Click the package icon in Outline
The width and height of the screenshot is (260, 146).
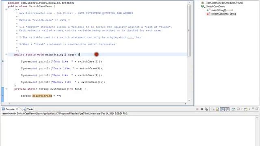(x=203, y=3)
